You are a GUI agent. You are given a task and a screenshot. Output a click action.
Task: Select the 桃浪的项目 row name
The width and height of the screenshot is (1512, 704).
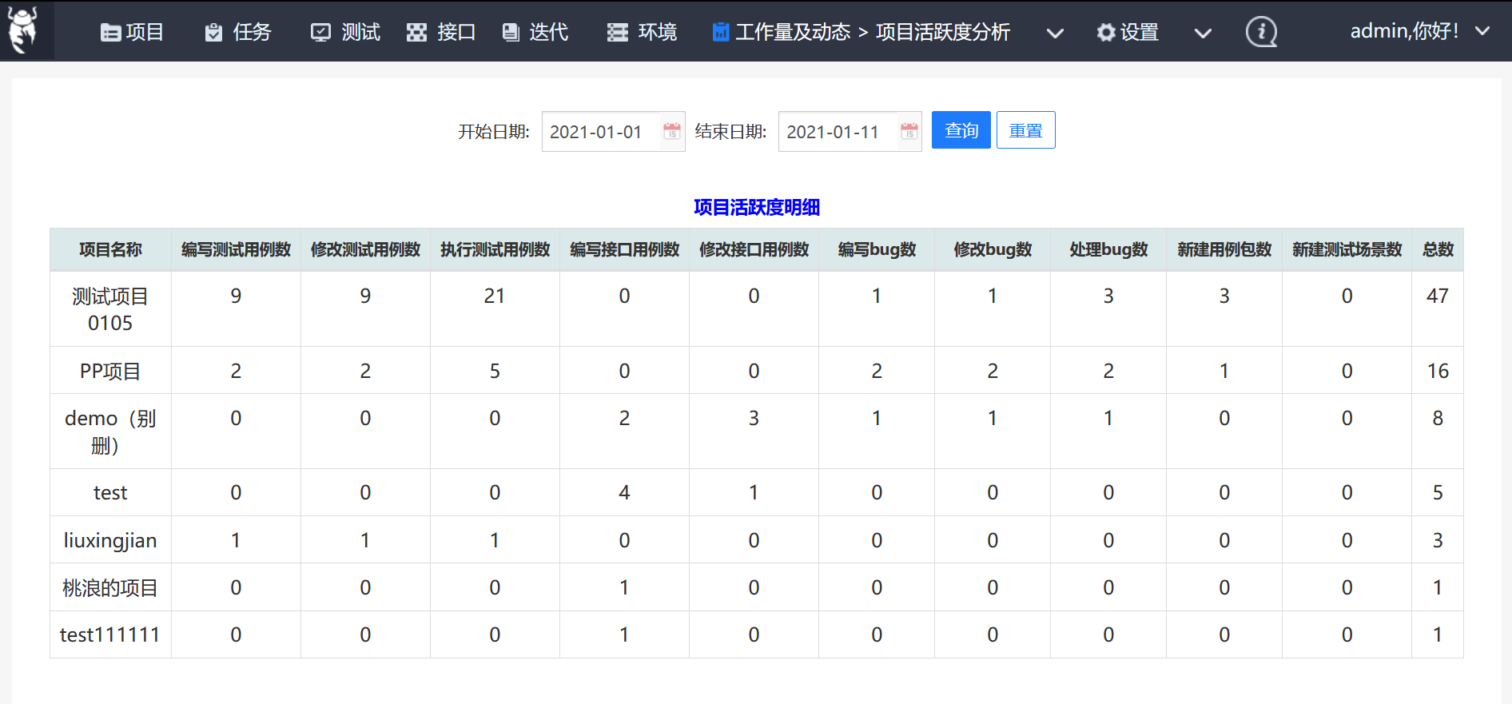coord(110,587)
